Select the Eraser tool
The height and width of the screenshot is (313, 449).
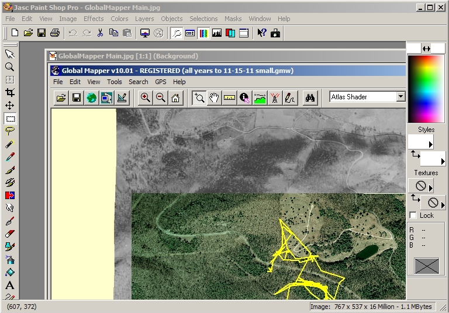(10, 234)
